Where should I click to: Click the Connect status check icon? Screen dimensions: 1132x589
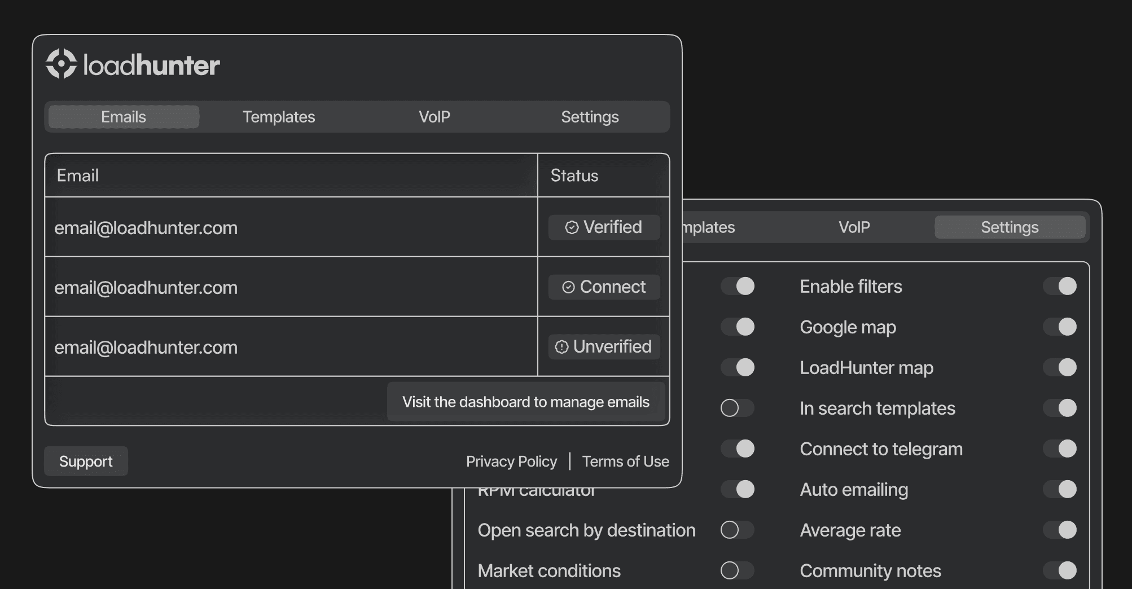click(x=568, y=287)
